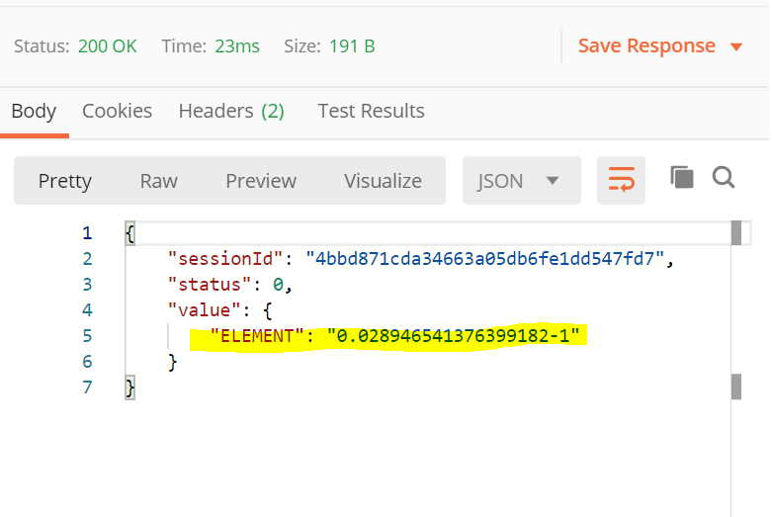The width and height of the screenshot is (772, 517).
Task: Click the Save Response button
Action: [x=646, y=45]
